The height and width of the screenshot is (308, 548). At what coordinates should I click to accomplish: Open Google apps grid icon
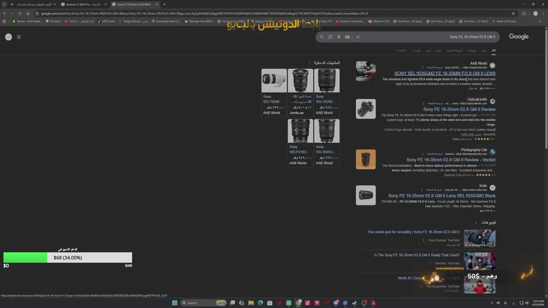[19, 37]
